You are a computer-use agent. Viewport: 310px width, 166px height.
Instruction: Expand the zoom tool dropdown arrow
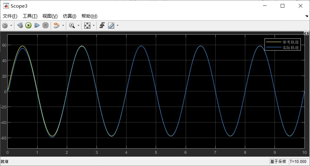pos(78,25)
